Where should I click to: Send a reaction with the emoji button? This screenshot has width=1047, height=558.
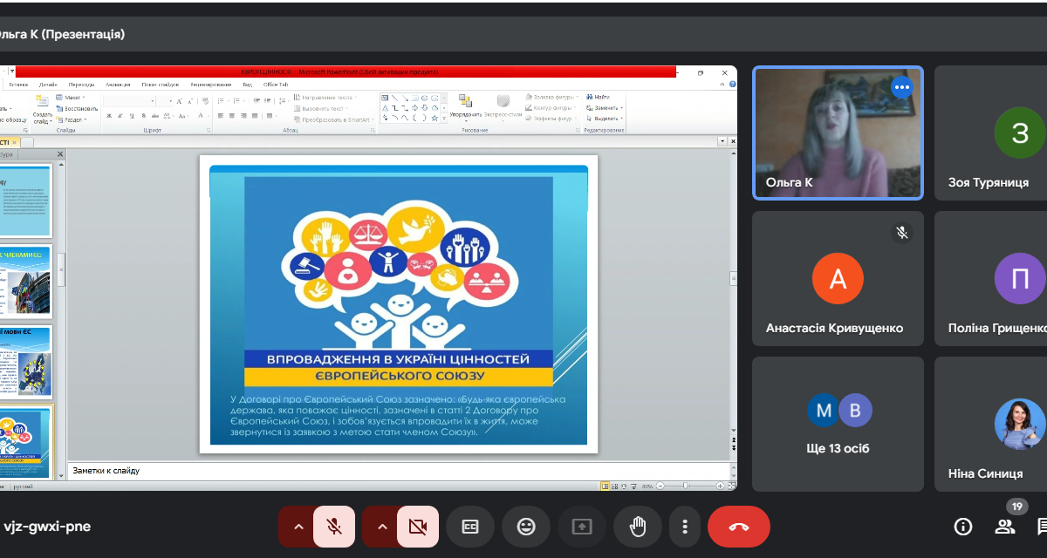[526, 527]
